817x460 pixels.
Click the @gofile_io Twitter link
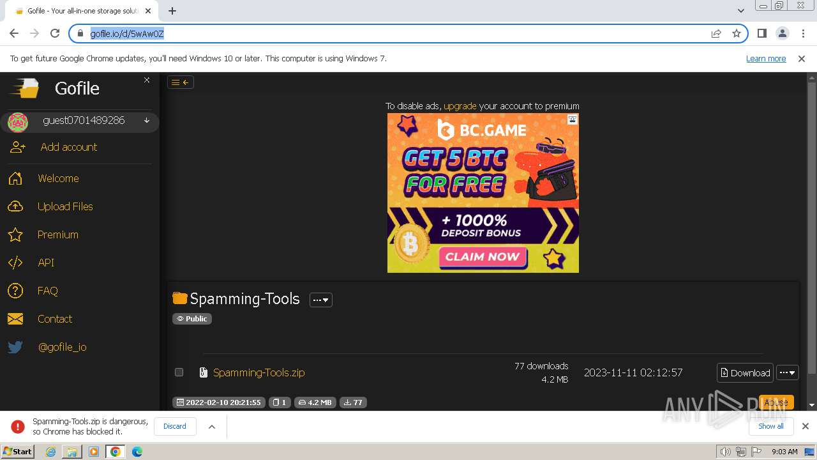[x=62, y=347]
